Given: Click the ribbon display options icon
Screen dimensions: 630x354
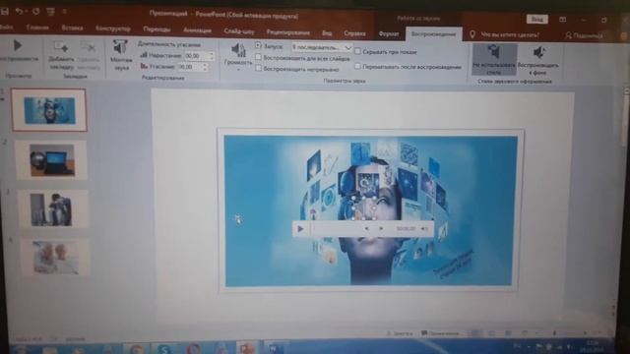Looking at the screenshot, I should [562, 20].
